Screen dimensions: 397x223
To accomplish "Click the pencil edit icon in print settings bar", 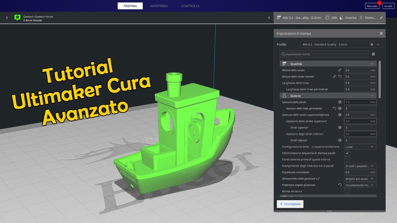I will point(381,18).
